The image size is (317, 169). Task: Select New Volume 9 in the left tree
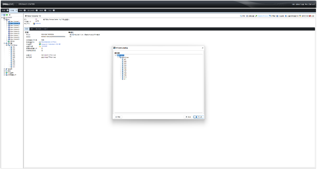pos(15,39)
